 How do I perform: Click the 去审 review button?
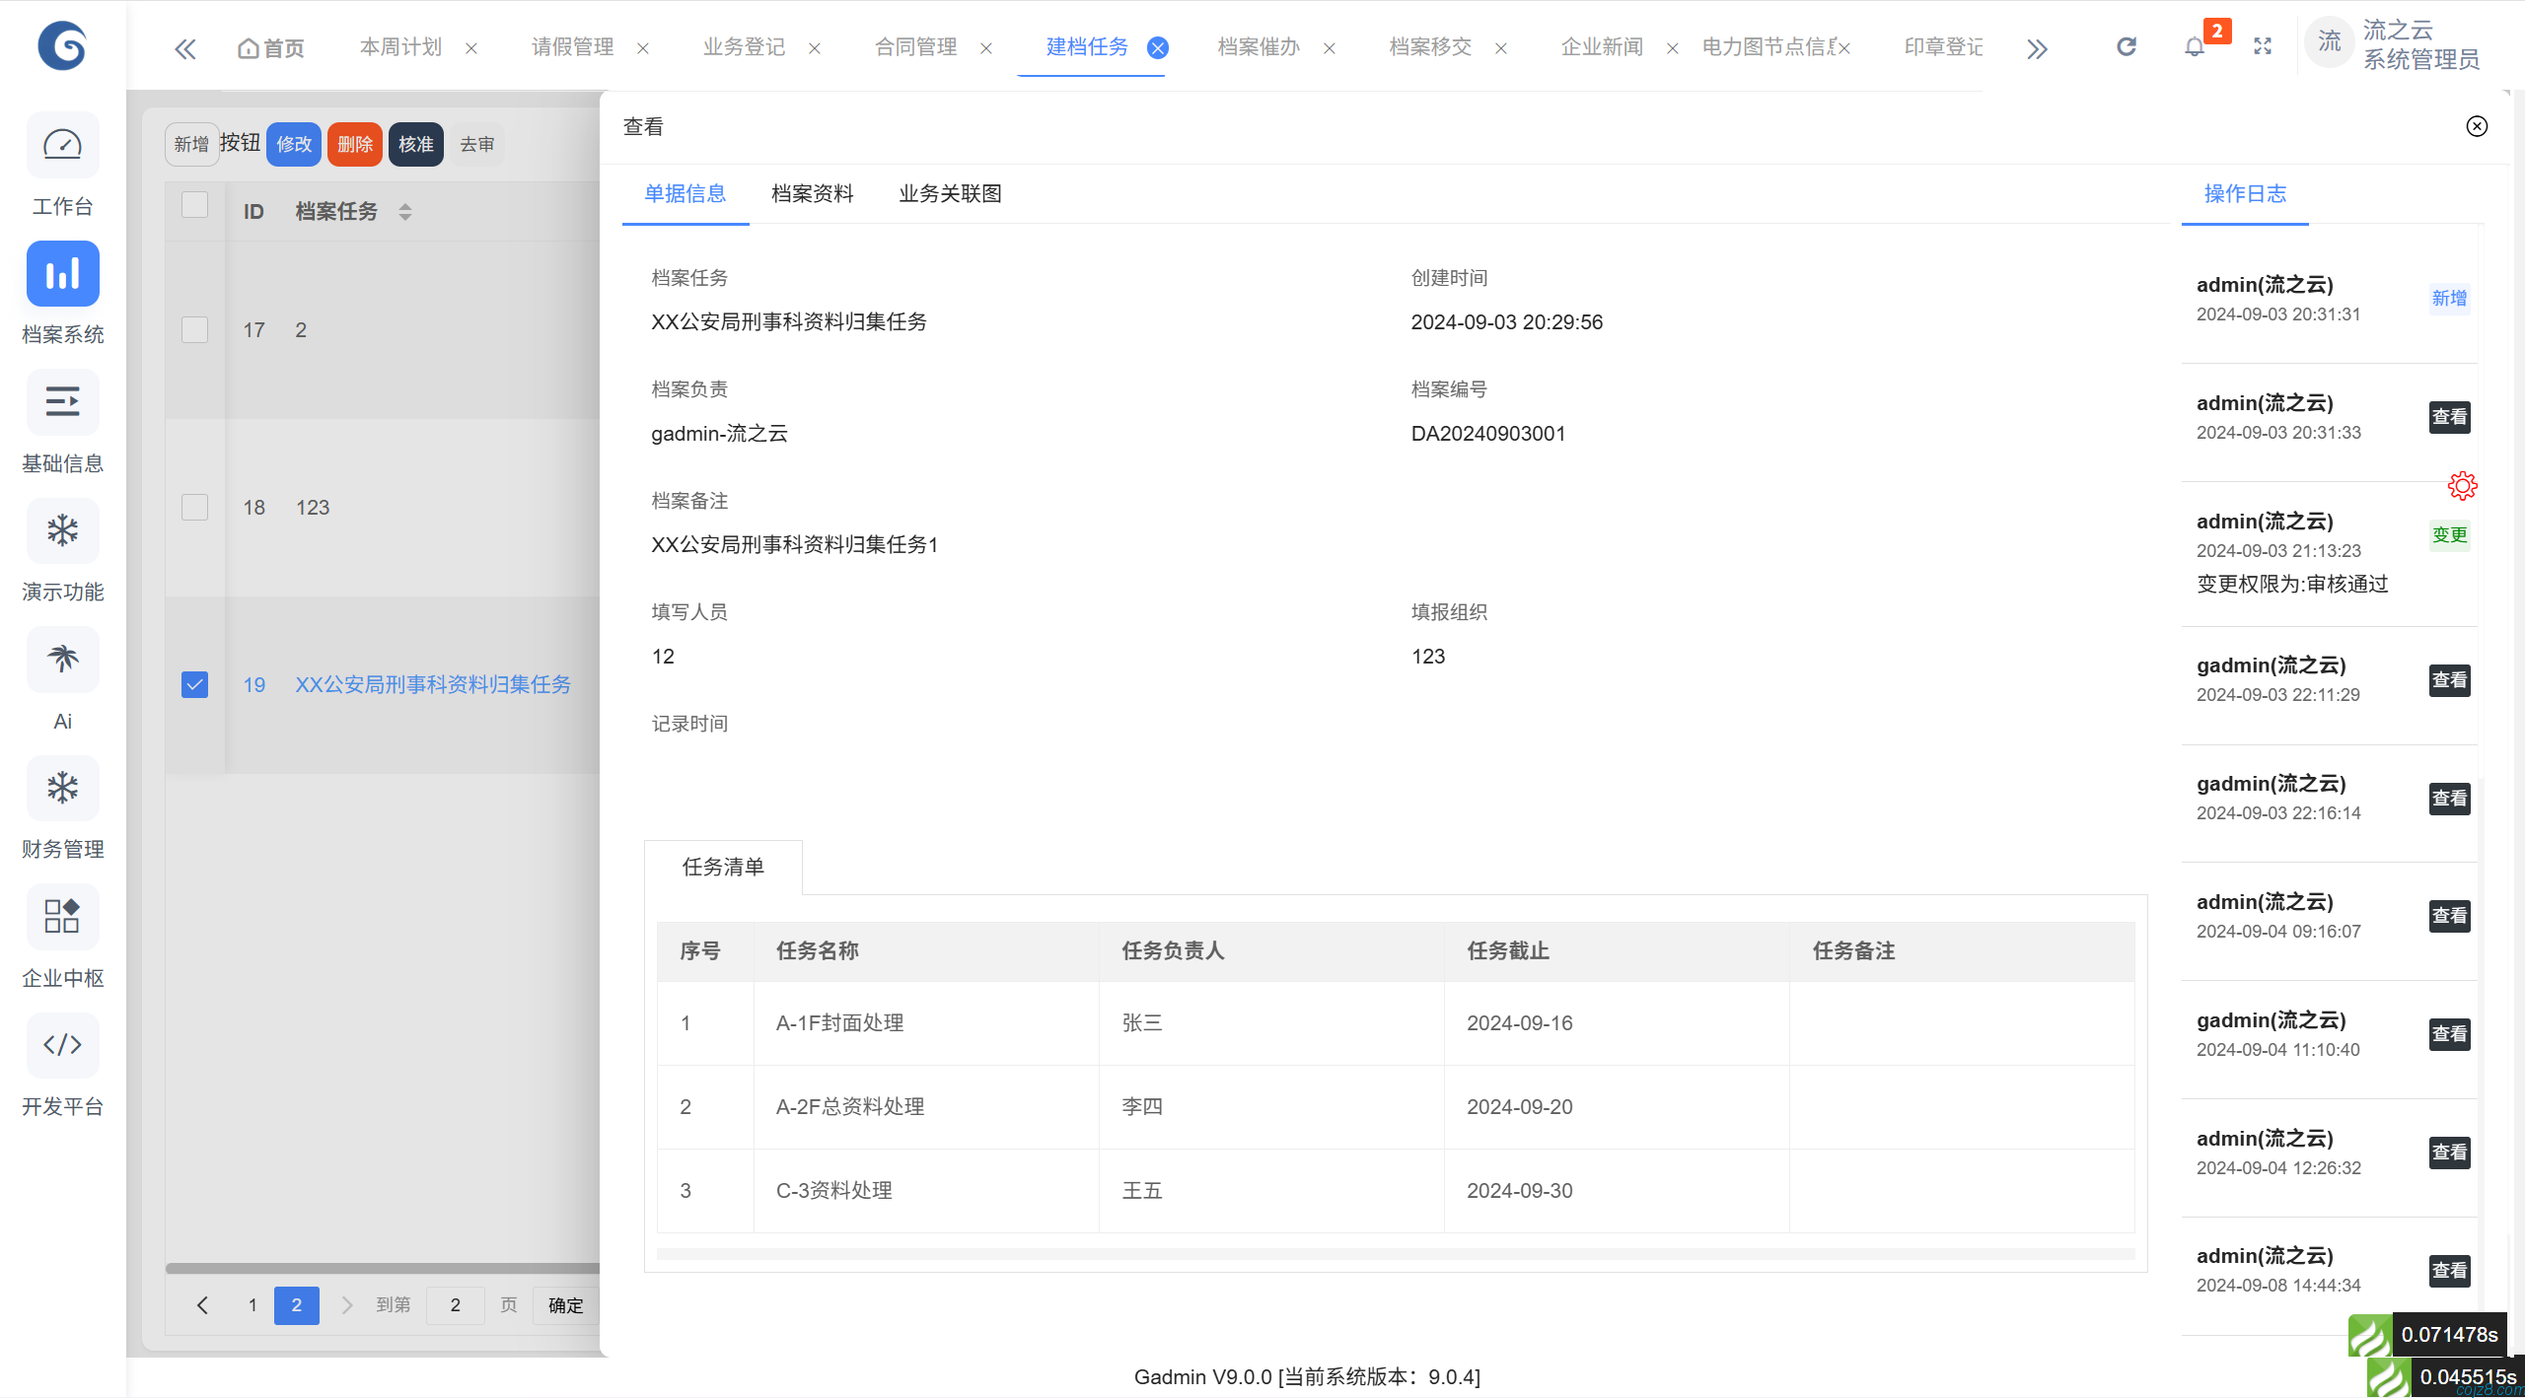[x=475, y=144]
